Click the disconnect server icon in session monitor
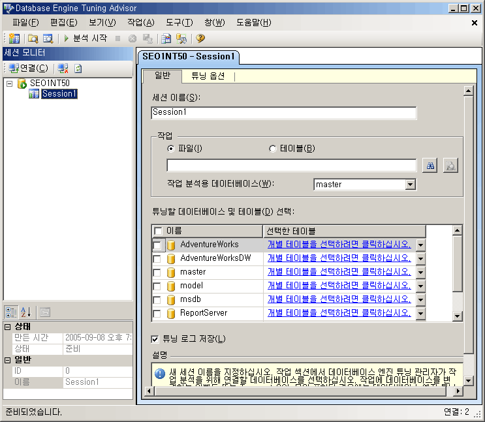This screenshot has height=422, width=485. 63,68
